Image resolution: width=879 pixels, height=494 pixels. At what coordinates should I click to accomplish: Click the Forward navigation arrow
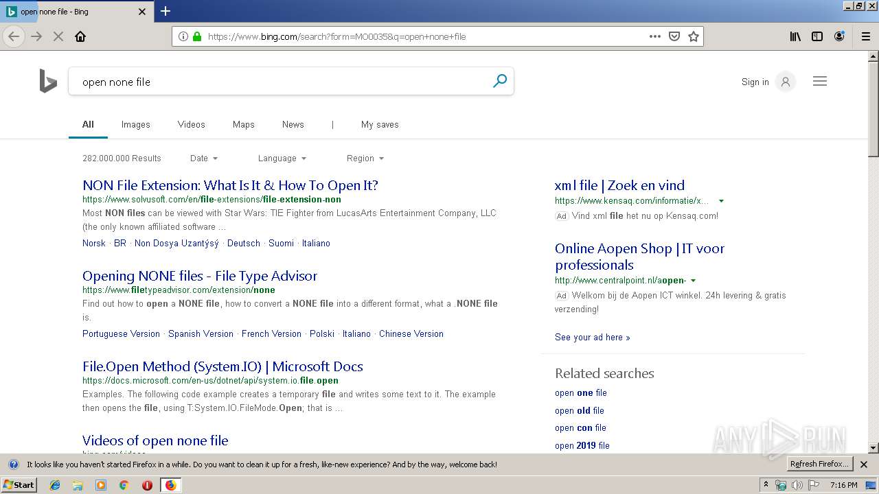tap(36, 36)
